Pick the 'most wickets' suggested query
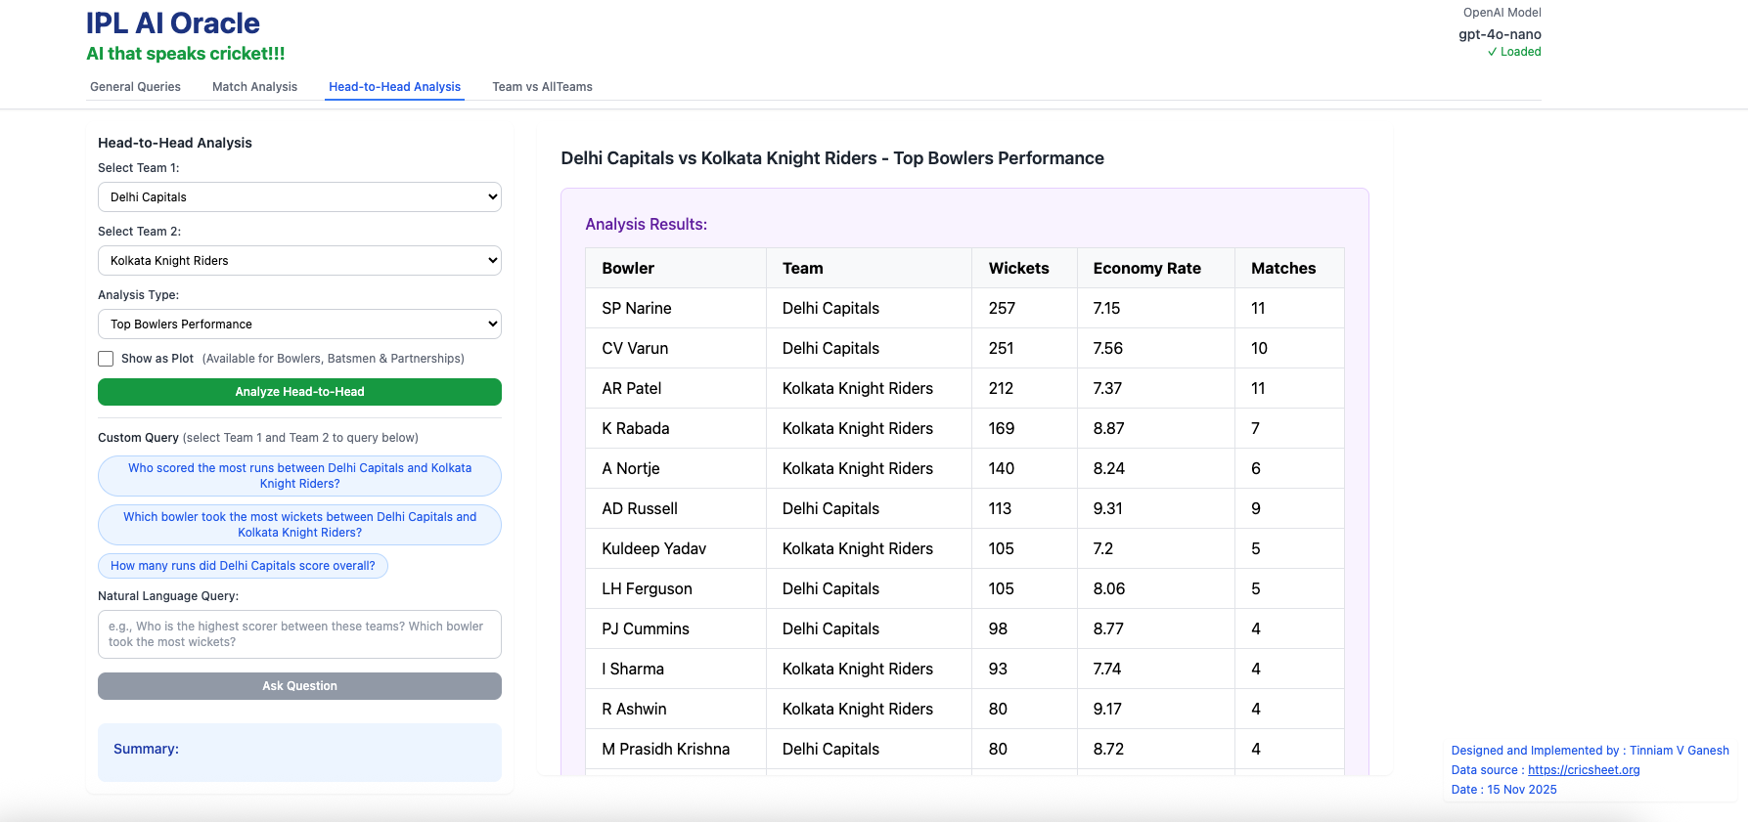This screenshot has width=1748, height=822. pyautogui.click(x=299, y=525)
